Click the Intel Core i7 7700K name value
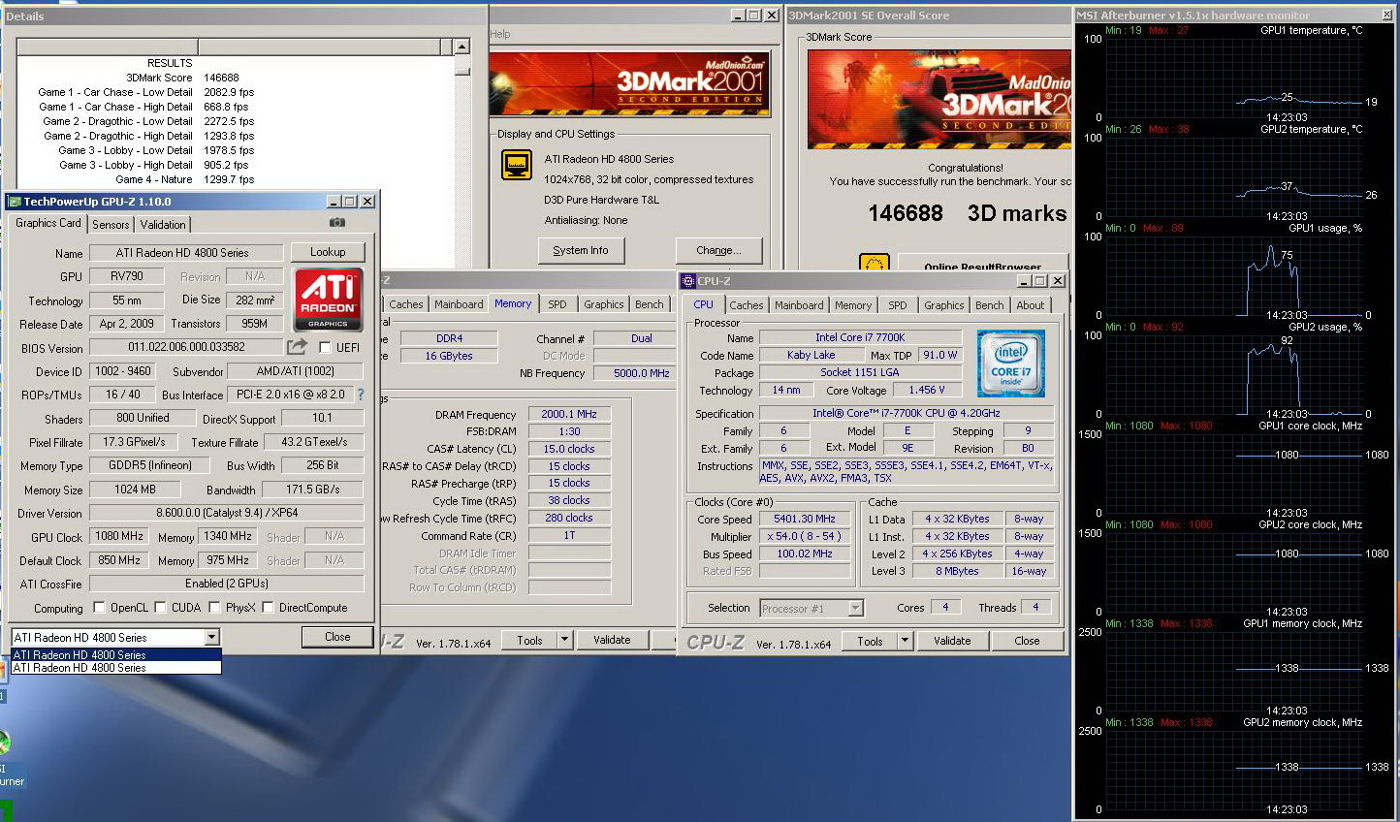The image size is (1400, 822). point(860,337)
